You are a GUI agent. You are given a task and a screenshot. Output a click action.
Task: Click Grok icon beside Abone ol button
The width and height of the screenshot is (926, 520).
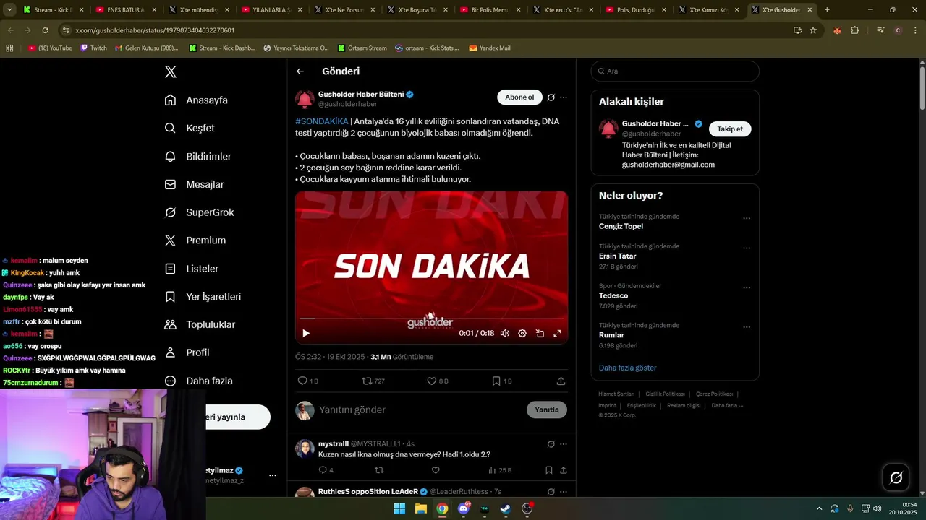(x=551, y=97)
